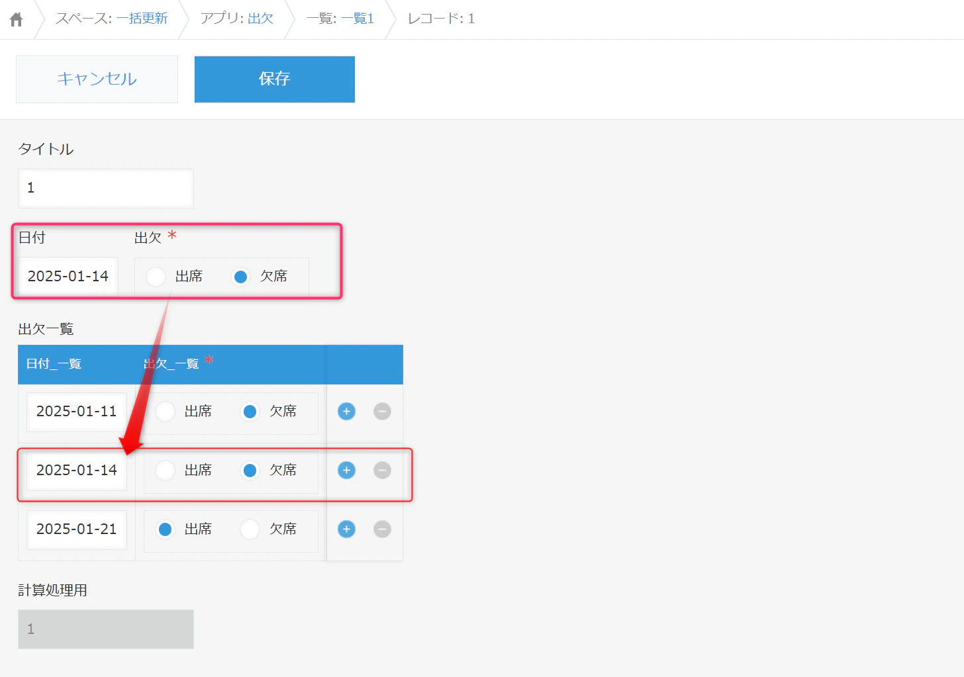This screenshot has width=964, height=677.
Task: Remove the 2025-01-14 table row
Action: coord(382,471)
